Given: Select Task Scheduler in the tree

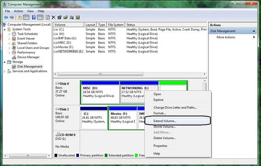Looking at the screenshot, I should click(x=28, y=34).
